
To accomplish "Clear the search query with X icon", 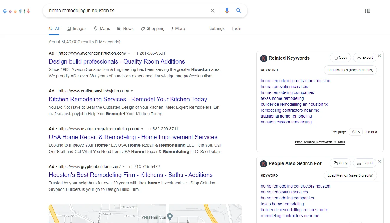I will tap(212, 11).
